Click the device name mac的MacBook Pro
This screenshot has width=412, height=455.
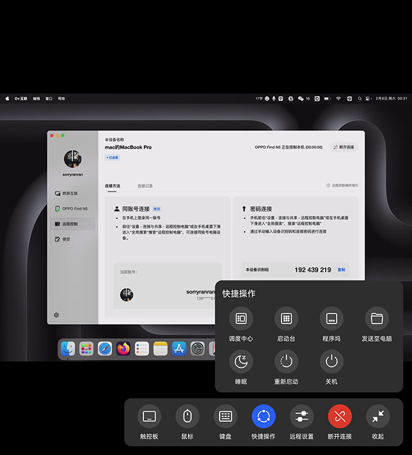coord(128,147)
